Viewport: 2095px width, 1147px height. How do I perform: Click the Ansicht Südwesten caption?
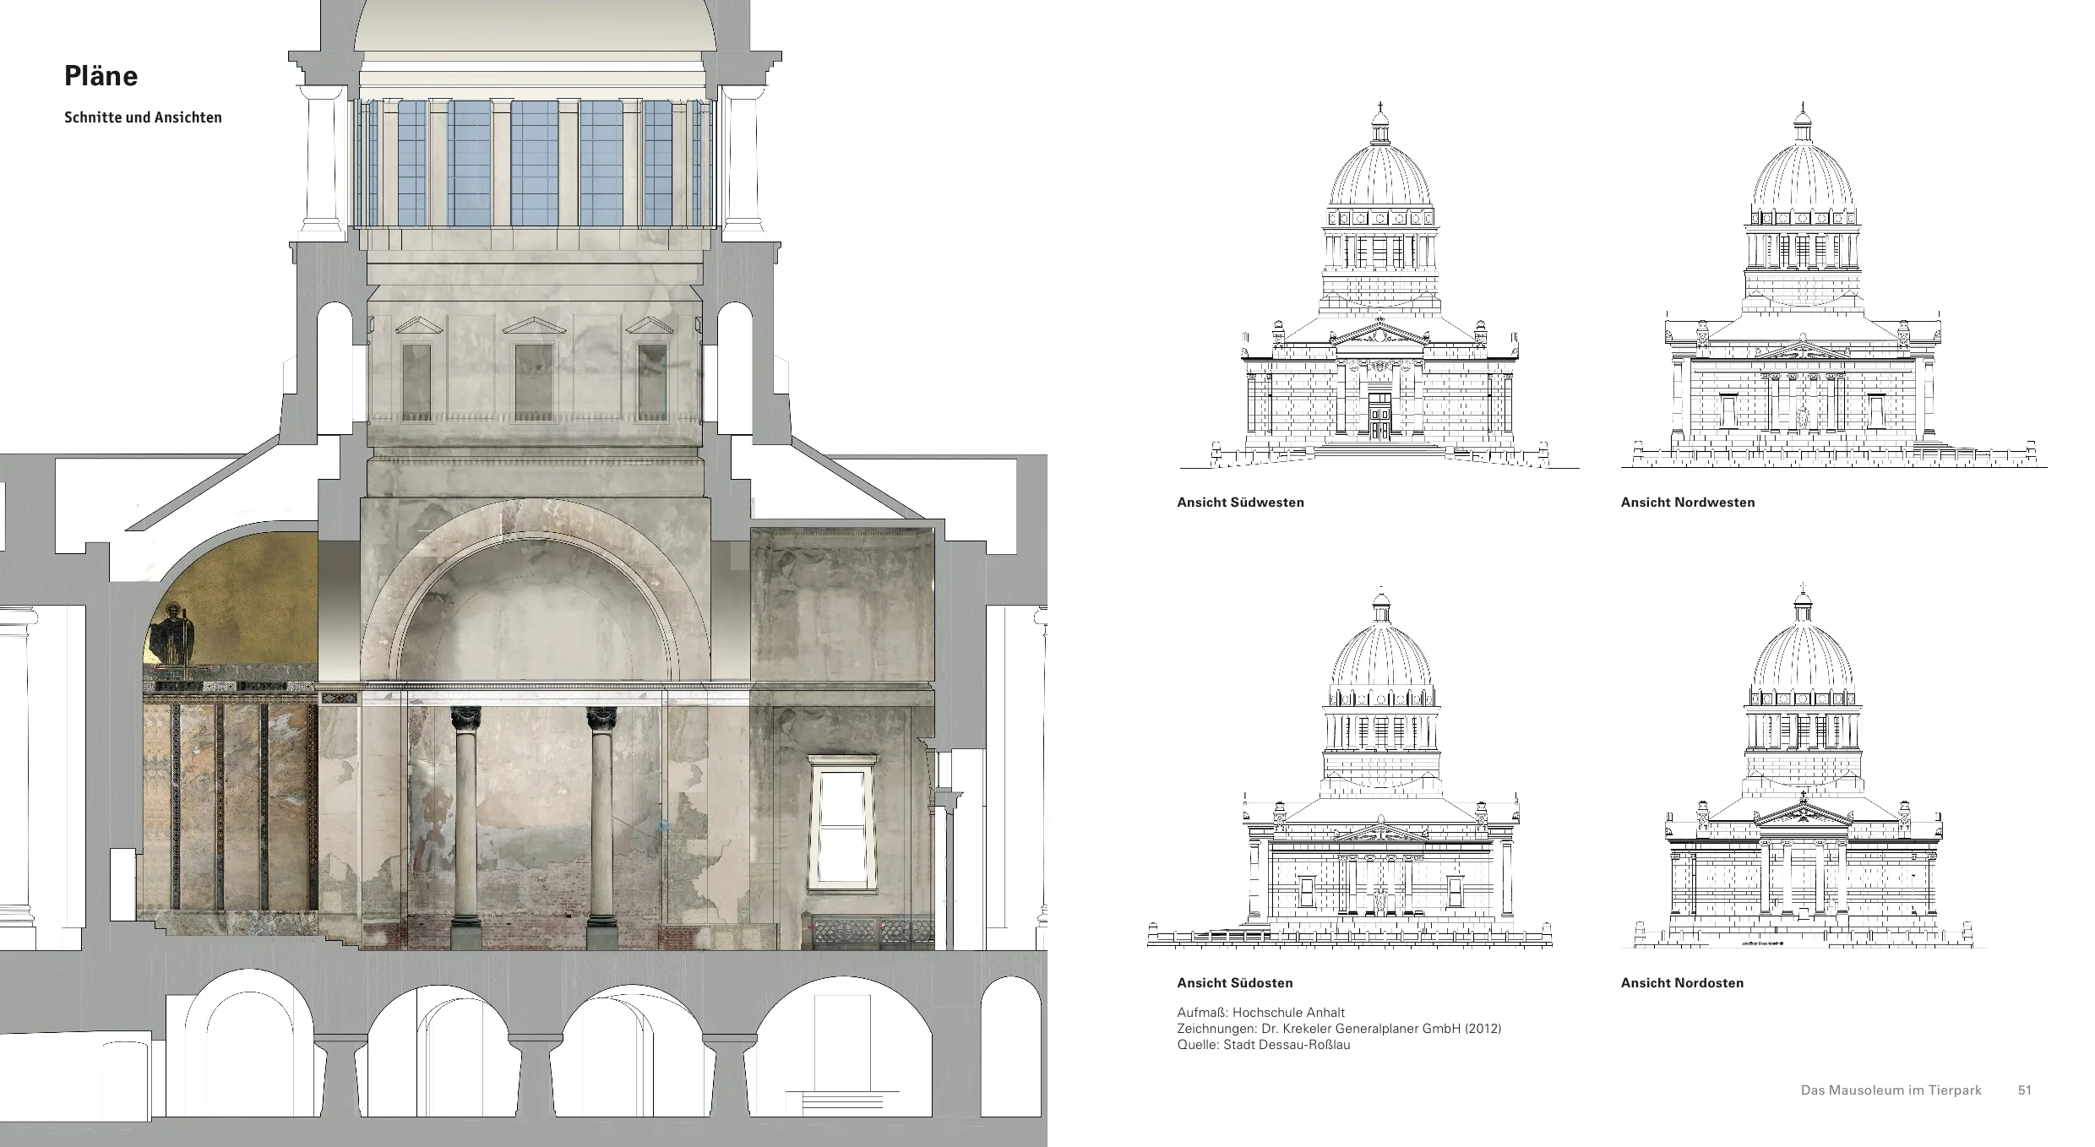point(1240,503)
